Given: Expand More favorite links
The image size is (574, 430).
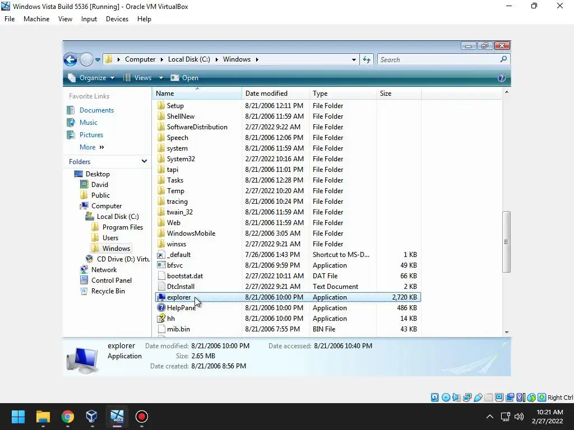Looking at the screenshot, I should 92,147.
